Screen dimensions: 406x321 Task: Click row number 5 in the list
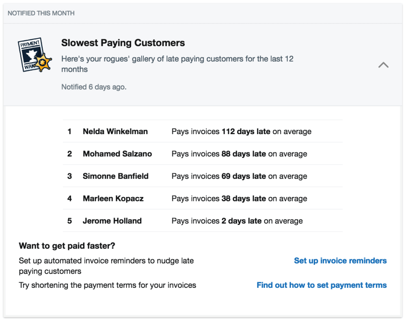[x=69, y=220]
